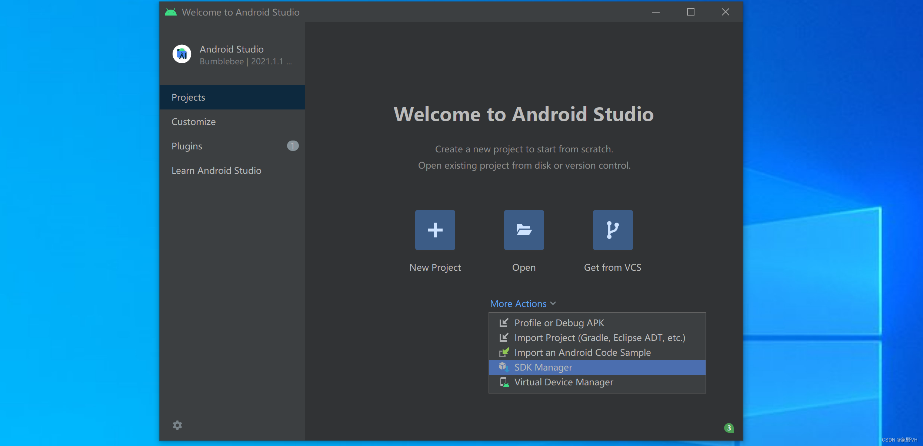Switch to the Projects tab
The image size is (923, 446).
coord(188,97)
